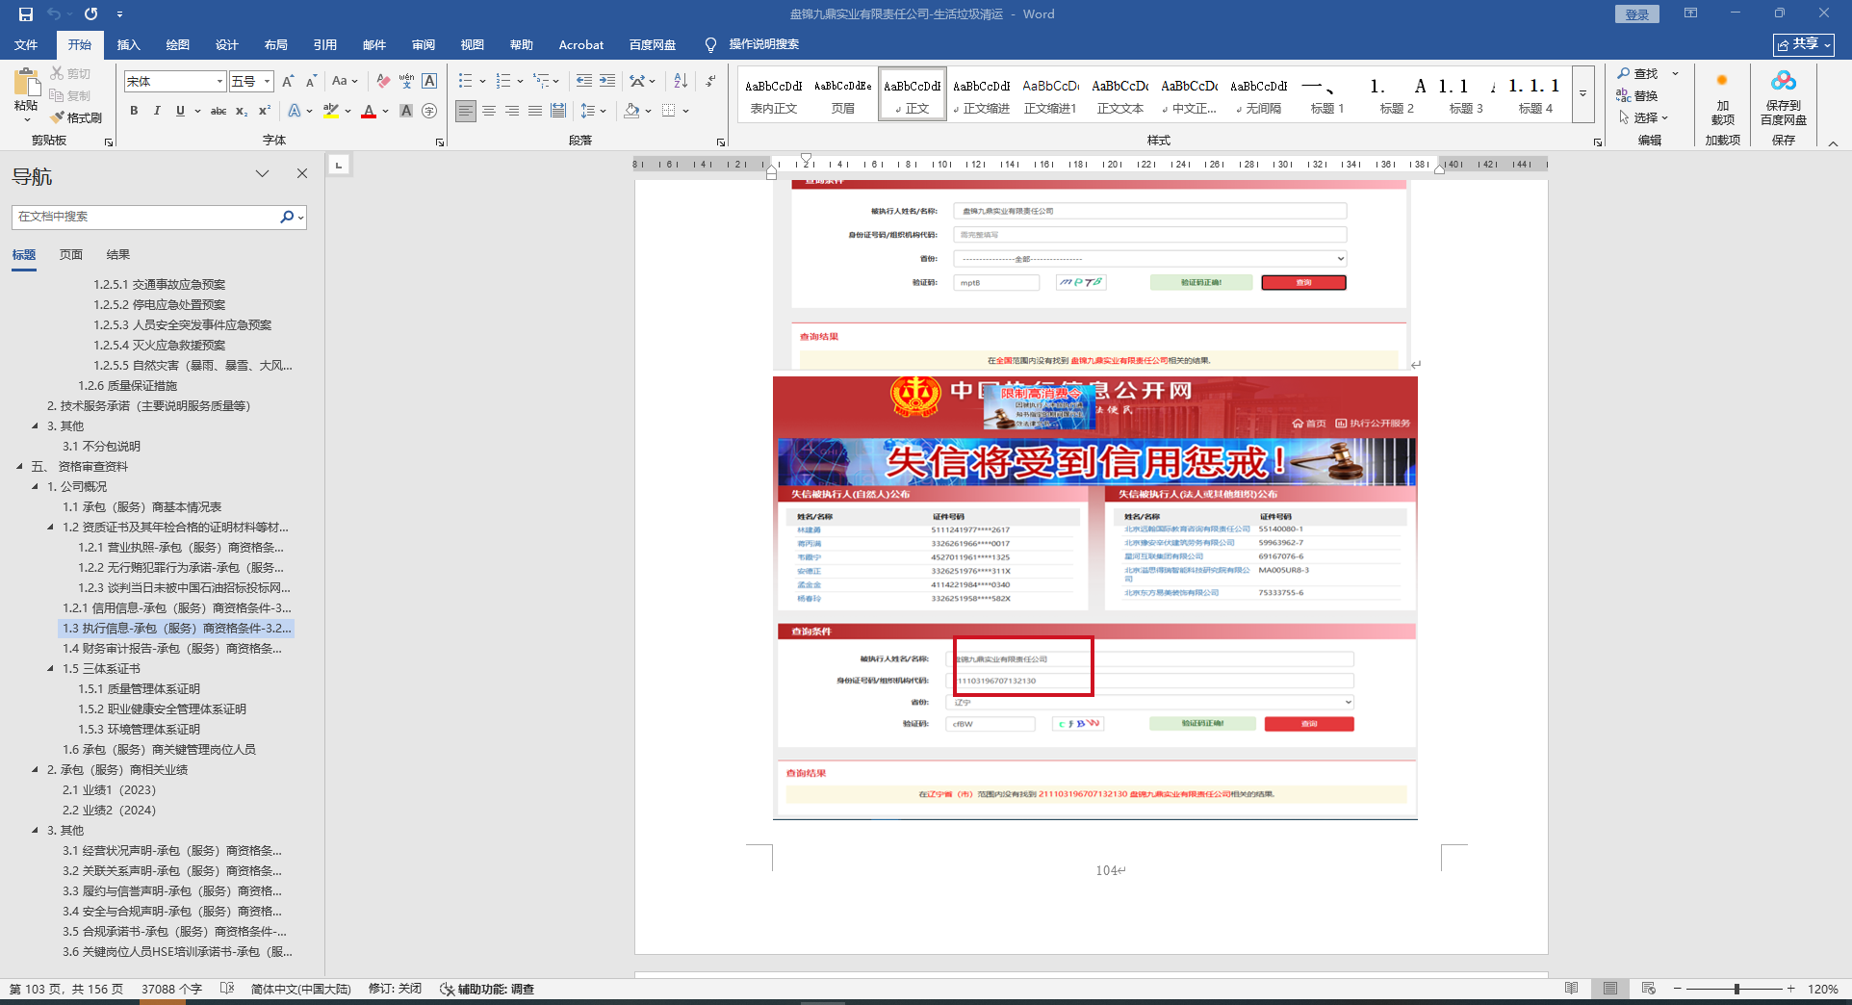
Task: Click the 替换 (Replace) button
Action: coord(1637,95)
